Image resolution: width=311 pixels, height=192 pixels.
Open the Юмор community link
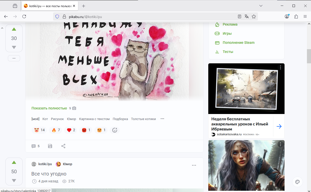68,164
